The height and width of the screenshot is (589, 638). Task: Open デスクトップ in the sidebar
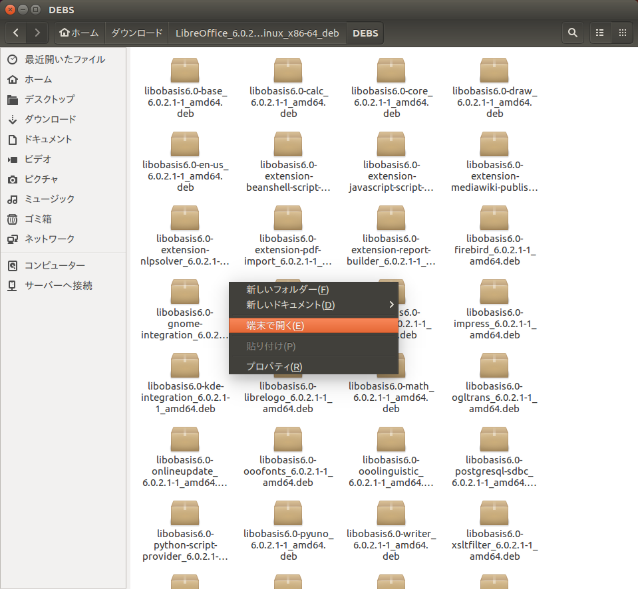click(63, 99)
